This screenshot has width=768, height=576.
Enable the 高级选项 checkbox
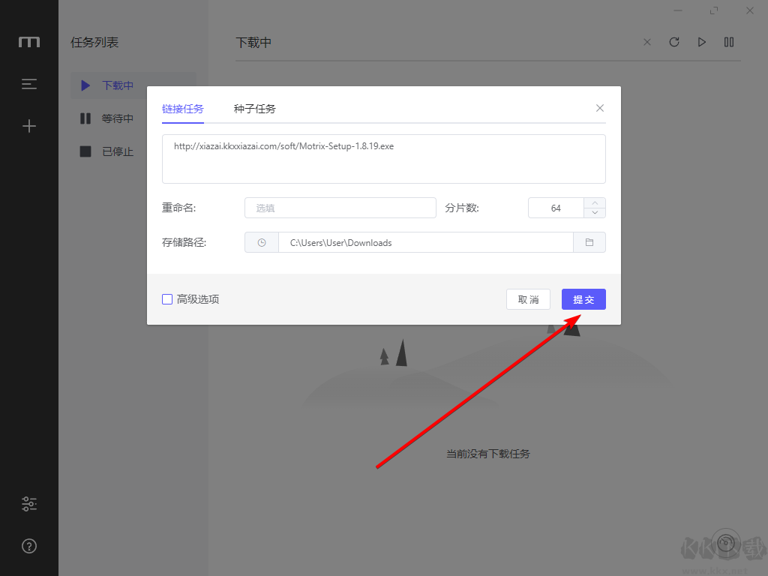tap(166, 298)
